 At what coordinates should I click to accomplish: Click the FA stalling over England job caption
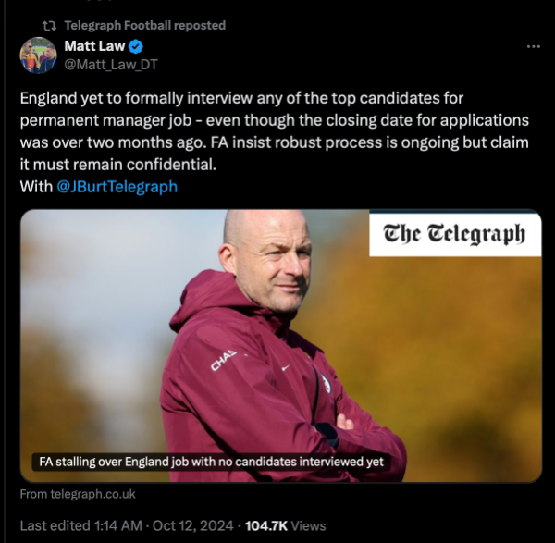pyautogui.click(x=211, y=462)
